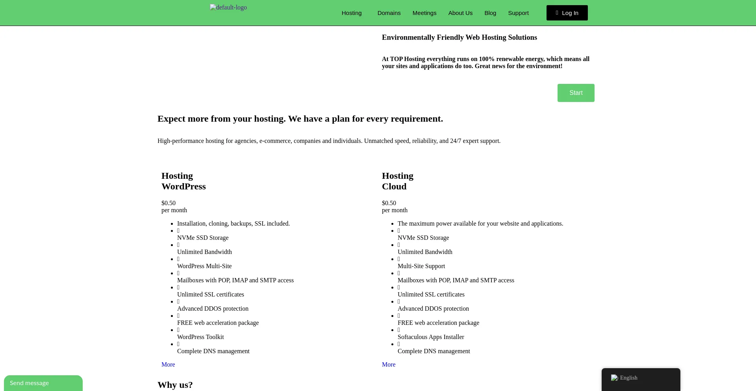Select Support in the top navigation
The height and width of the screenshot is (391, 756).
tap(518, 13)
